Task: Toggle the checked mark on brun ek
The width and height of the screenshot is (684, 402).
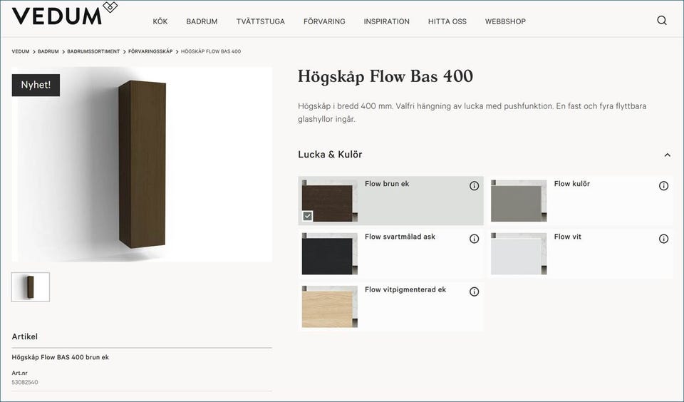Action: [308, 216]
